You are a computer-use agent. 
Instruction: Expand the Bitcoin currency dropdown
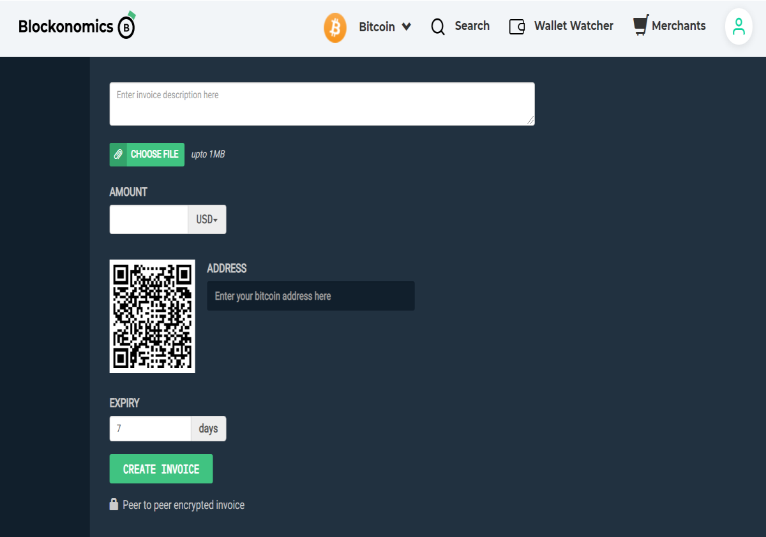[x=385, y=27]
